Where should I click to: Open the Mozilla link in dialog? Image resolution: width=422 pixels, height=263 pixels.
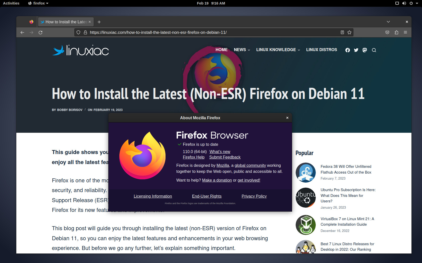coord(223,166)
